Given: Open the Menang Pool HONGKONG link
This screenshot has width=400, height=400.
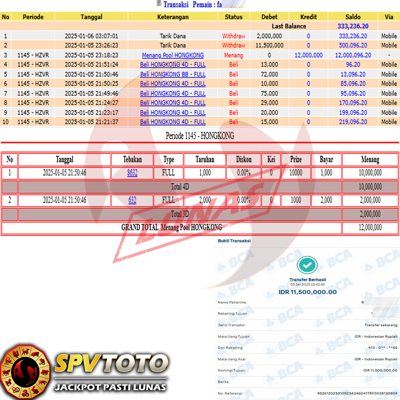Looking at the screenshot, I should 173,55.
